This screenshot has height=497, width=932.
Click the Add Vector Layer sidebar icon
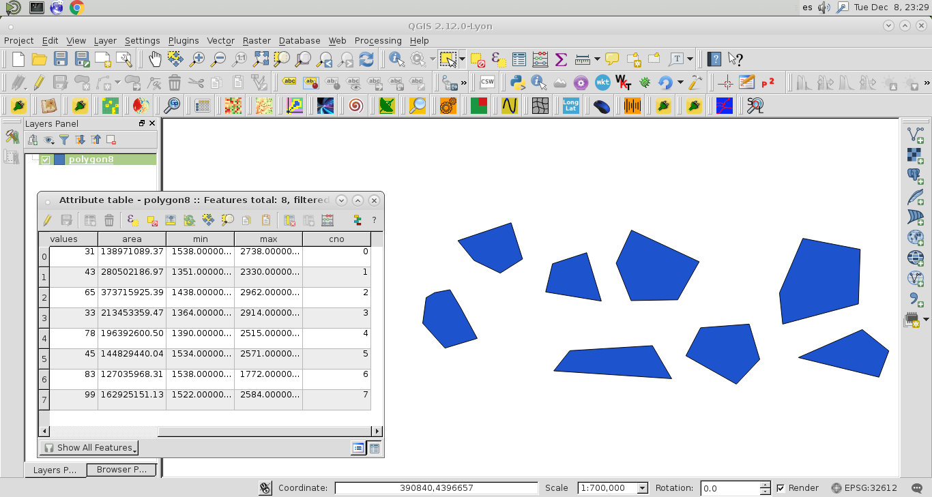(915, 135)
